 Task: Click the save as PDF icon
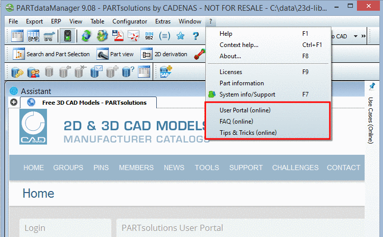click(x=118, y=36)
